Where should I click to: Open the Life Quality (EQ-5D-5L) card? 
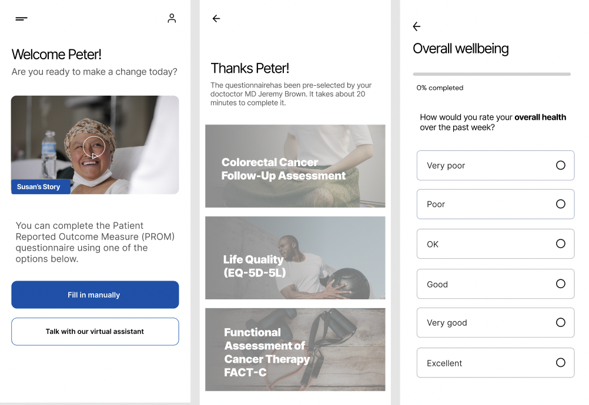295,258
